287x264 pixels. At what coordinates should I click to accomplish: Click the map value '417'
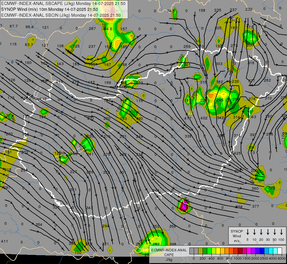[x=188, y=118]
